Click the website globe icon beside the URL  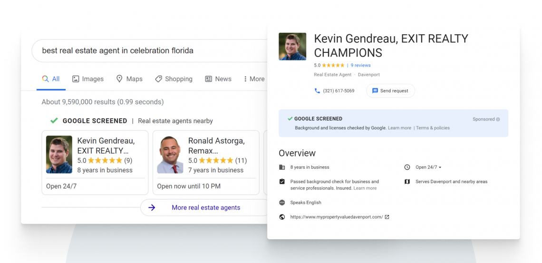point(282,217)
